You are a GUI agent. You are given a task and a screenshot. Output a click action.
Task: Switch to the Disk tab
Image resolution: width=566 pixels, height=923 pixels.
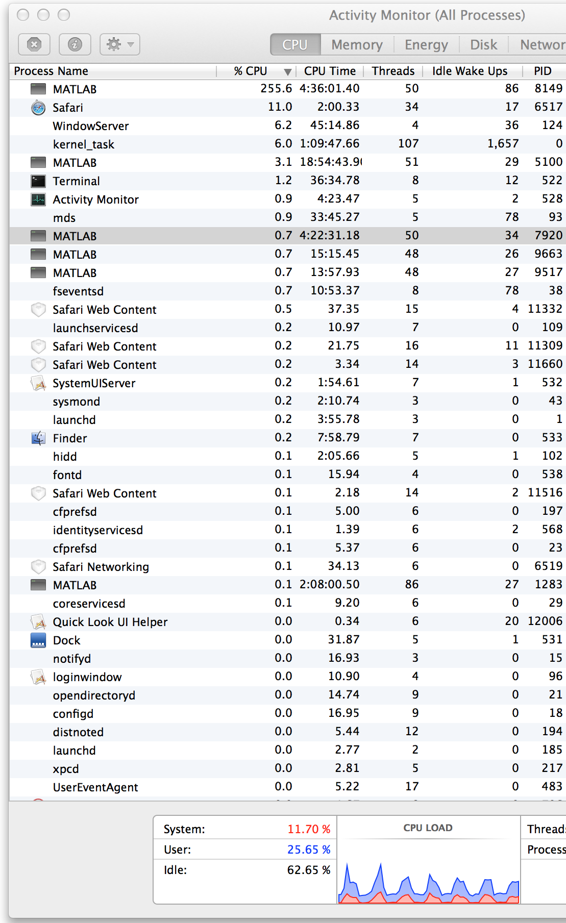[483, 45]
